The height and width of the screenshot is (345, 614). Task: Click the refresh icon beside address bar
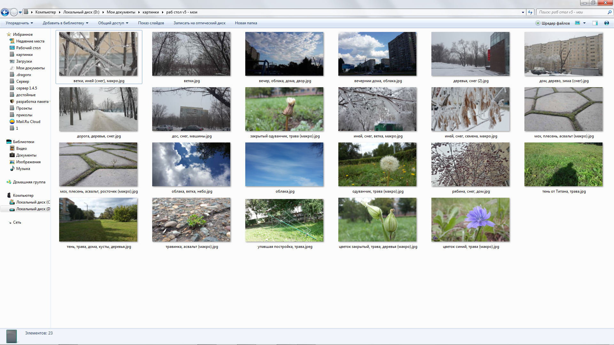pyautogui.click(x=530, y=12)
